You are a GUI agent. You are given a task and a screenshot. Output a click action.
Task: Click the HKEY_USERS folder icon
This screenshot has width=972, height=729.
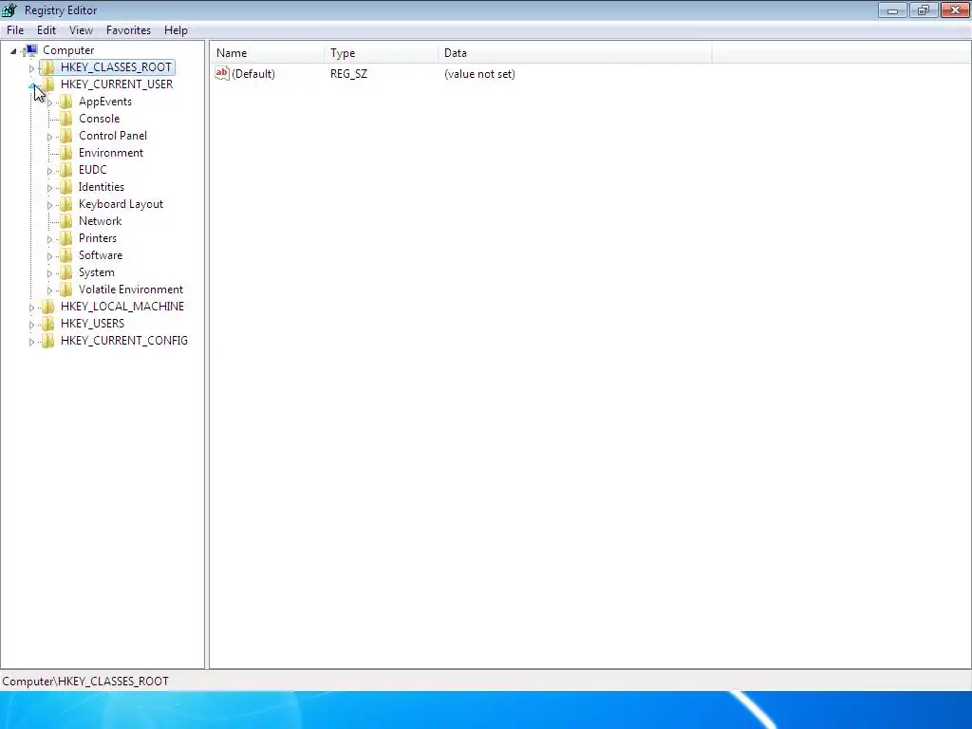pyautogui.click(x=47, y=324)
